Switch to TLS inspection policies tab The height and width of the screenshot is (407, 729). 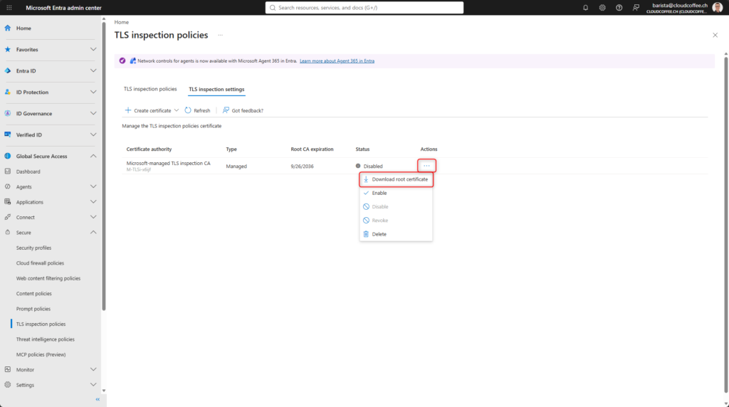(150, 89)
